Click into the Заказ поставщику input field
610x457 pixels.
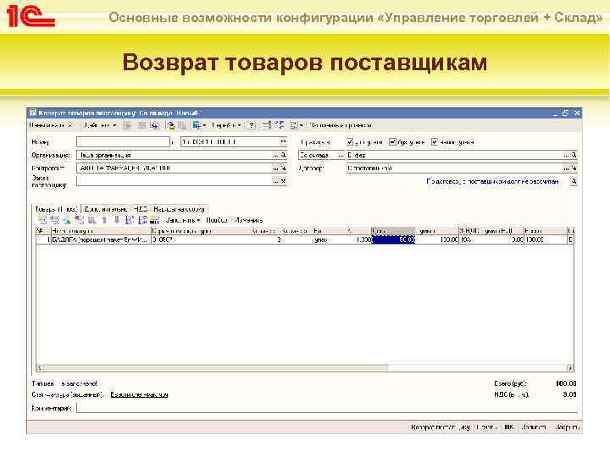click(x=174, y=181)
